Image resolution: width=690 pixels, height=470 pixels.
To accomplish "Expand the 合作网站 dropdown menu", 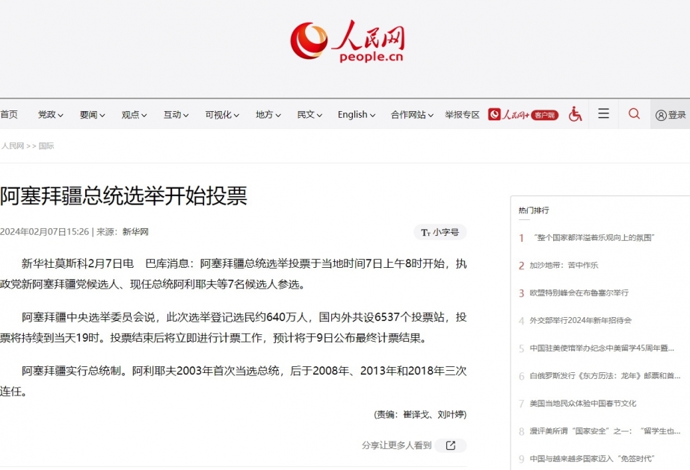I will 413,115.
